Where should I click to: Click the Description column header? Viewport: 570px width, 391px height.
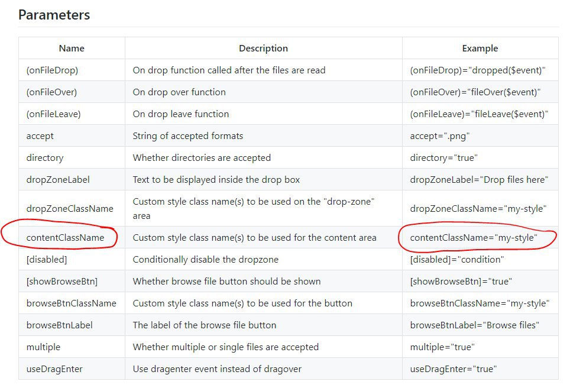click(x=263, y=48)
